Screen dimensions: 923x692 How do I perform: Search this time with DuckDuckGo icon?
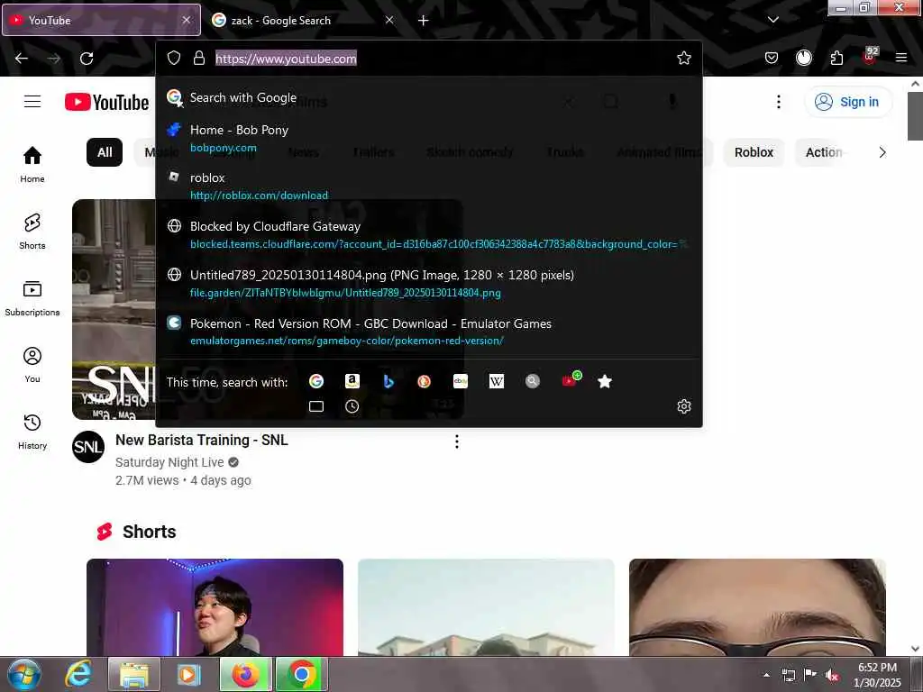tap(424, 381)
